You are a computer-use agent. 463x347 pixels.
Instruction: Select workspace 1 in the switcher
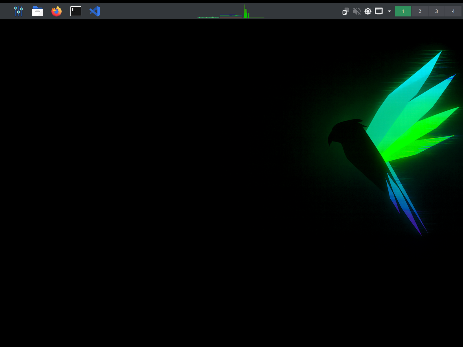tap(403, 11)
